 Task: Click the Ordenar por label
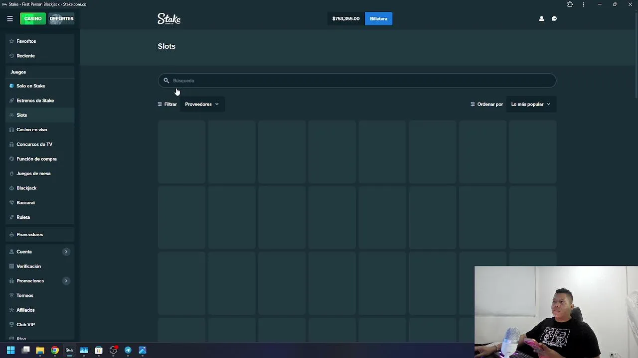tap(490, 104)
